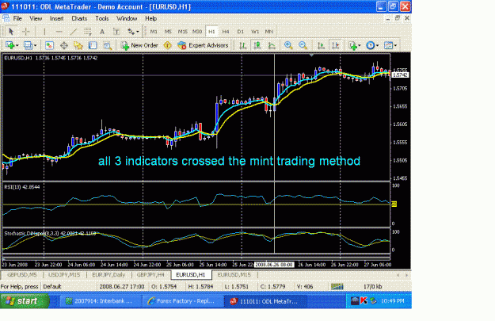The image size is (495, 321).
Task: Toggle the H1 timeframe button
Action: 211,31
